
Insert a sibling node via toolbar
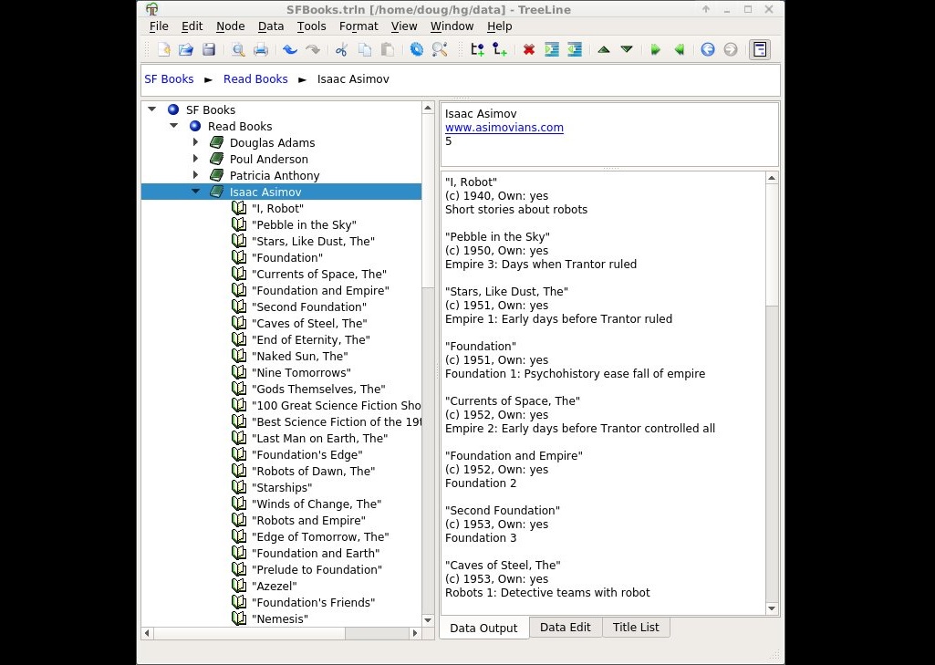pos(477,49)
